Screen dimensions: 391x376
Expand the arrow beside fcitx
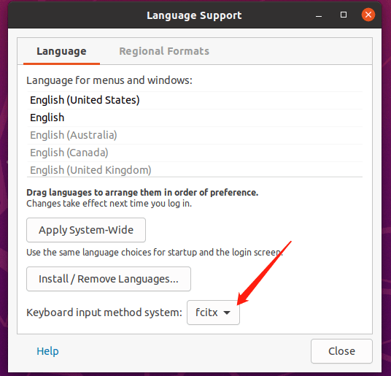coord(227,312)
